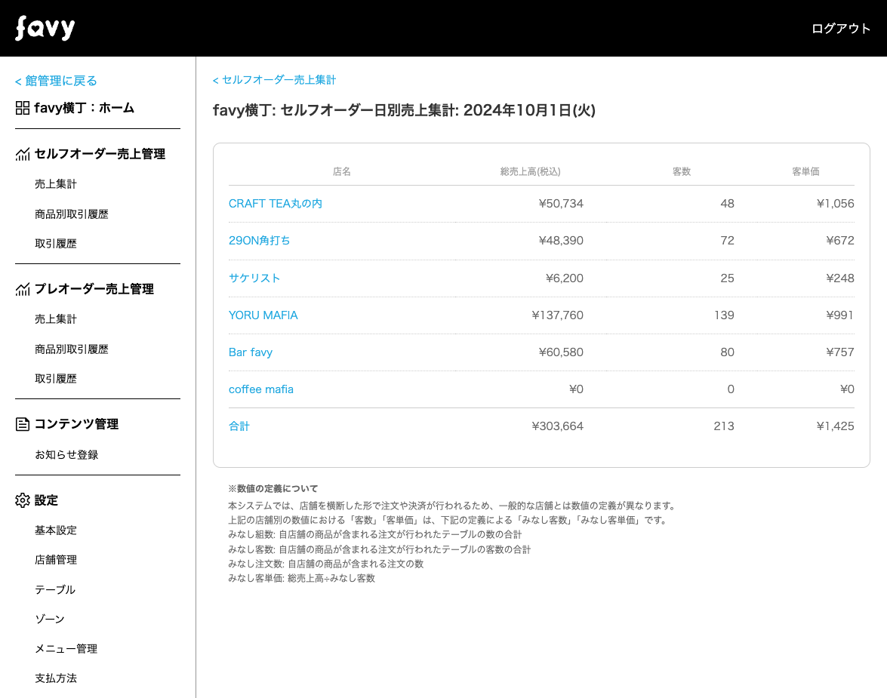This screenshot has height=698, width=887.
Task: Click the 客単価 column header
Action: point(805,171)
